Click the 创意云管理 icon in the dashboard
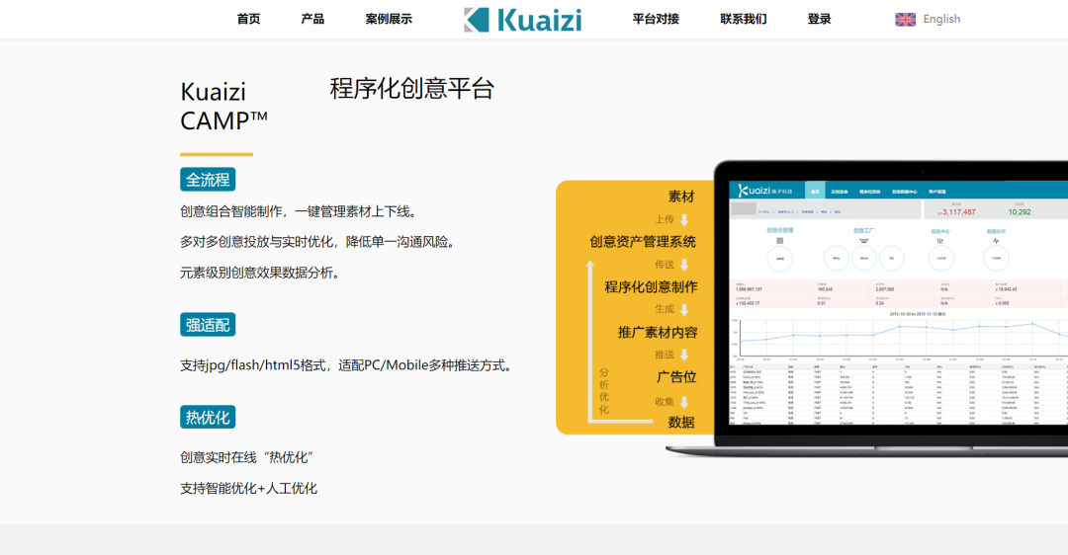This screenshot has height=555, width=1068. click(x=780, y=240)
